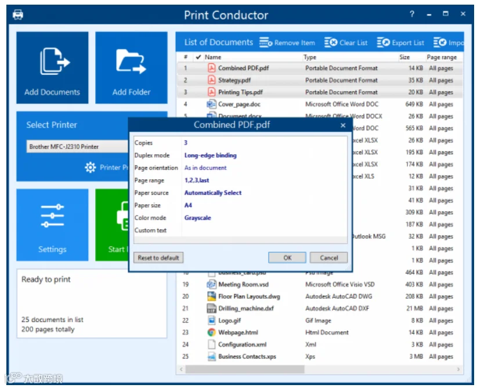The height and width of the screenshot is (388, 477).
Task: Click Cancel in the dialog
Action: click(328, 258)
